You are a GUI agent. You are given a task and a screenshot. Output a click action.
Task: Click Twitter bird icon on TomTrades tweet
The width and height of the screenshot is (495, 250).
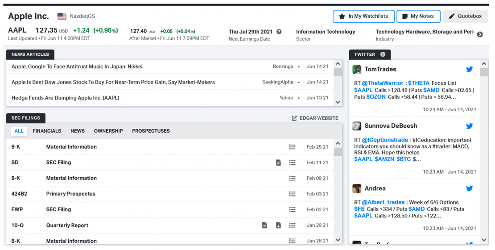click(469, 69)
